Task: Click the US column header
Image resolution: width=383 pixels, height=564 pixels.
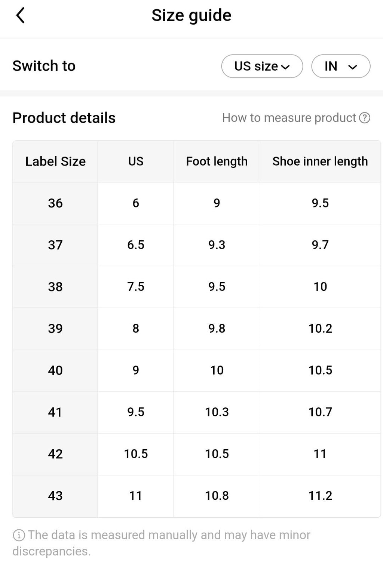Action: pos(135,161)
